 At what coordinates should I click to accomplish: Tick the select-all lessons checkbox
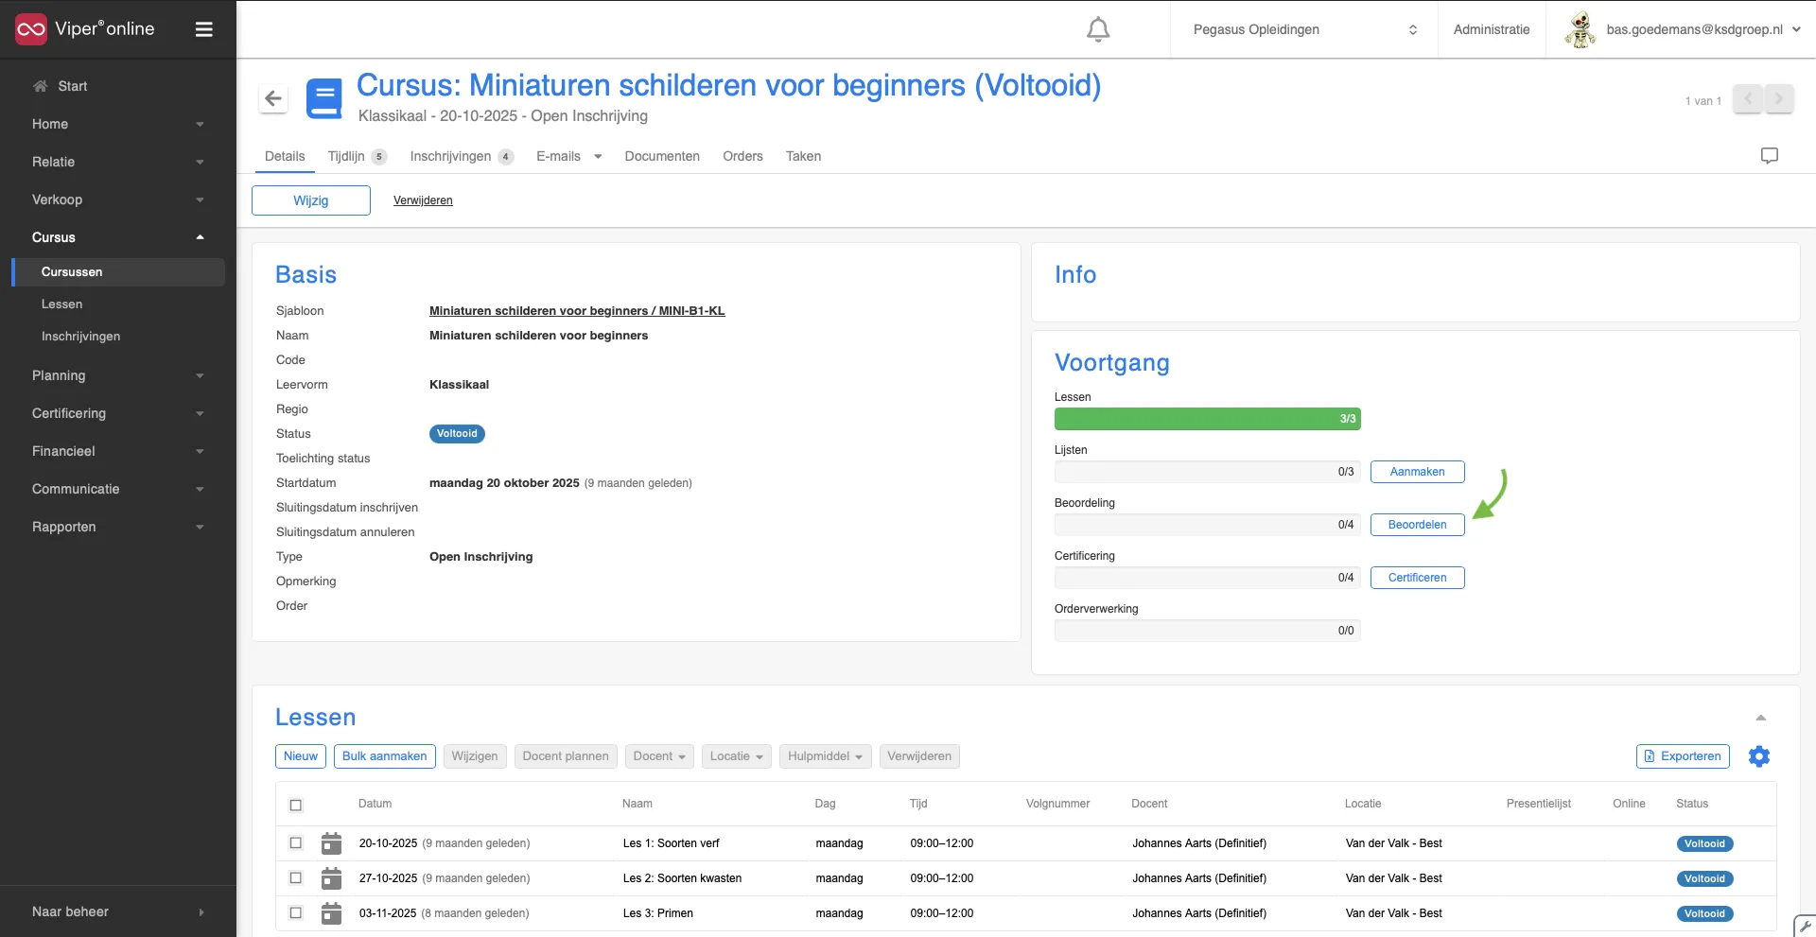(296, 806)
